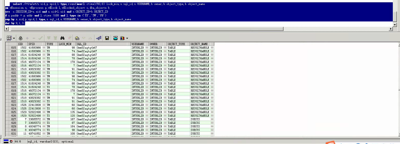Open the grid selection mode dropdown arrow
Screen dimensions: 400x144
pos(14,38)
